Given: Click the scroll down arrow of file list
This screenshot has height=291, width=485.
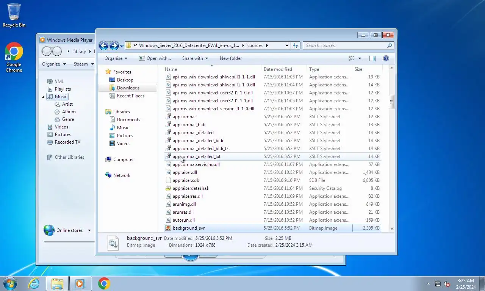Looking at the screenshot, I should (x=392, y=229).
